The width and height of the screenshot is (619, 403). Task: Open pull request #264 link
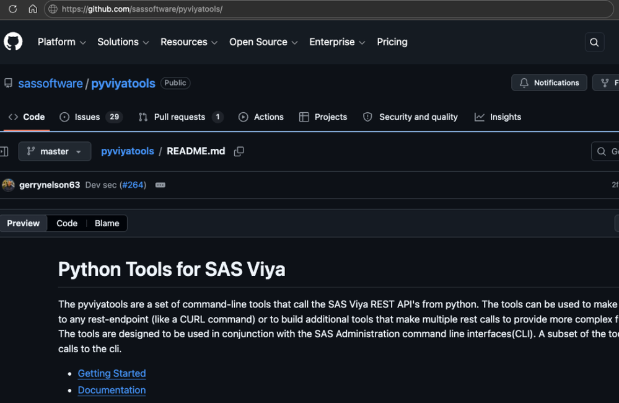coord(133,185)
